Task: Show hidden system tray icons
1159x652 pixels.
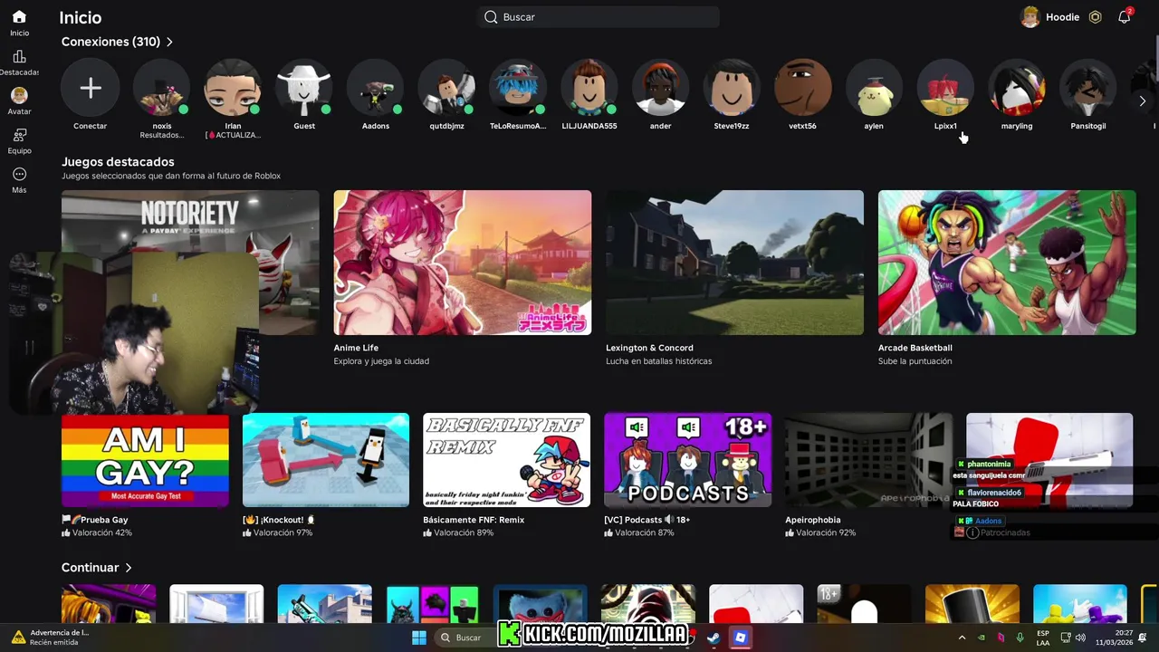Action: coord(962,638)
